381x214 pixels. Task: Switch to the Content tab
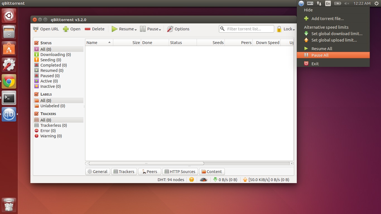point(212,172)
